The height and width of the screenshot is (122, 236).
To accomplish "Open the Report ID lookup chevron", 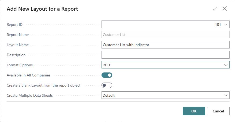I will [226, 25].
